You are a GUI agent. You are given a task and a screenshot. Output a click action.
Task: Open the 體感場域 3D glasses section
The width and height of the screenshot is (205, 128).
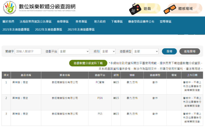pyautogui.click(x=183, y=9)
